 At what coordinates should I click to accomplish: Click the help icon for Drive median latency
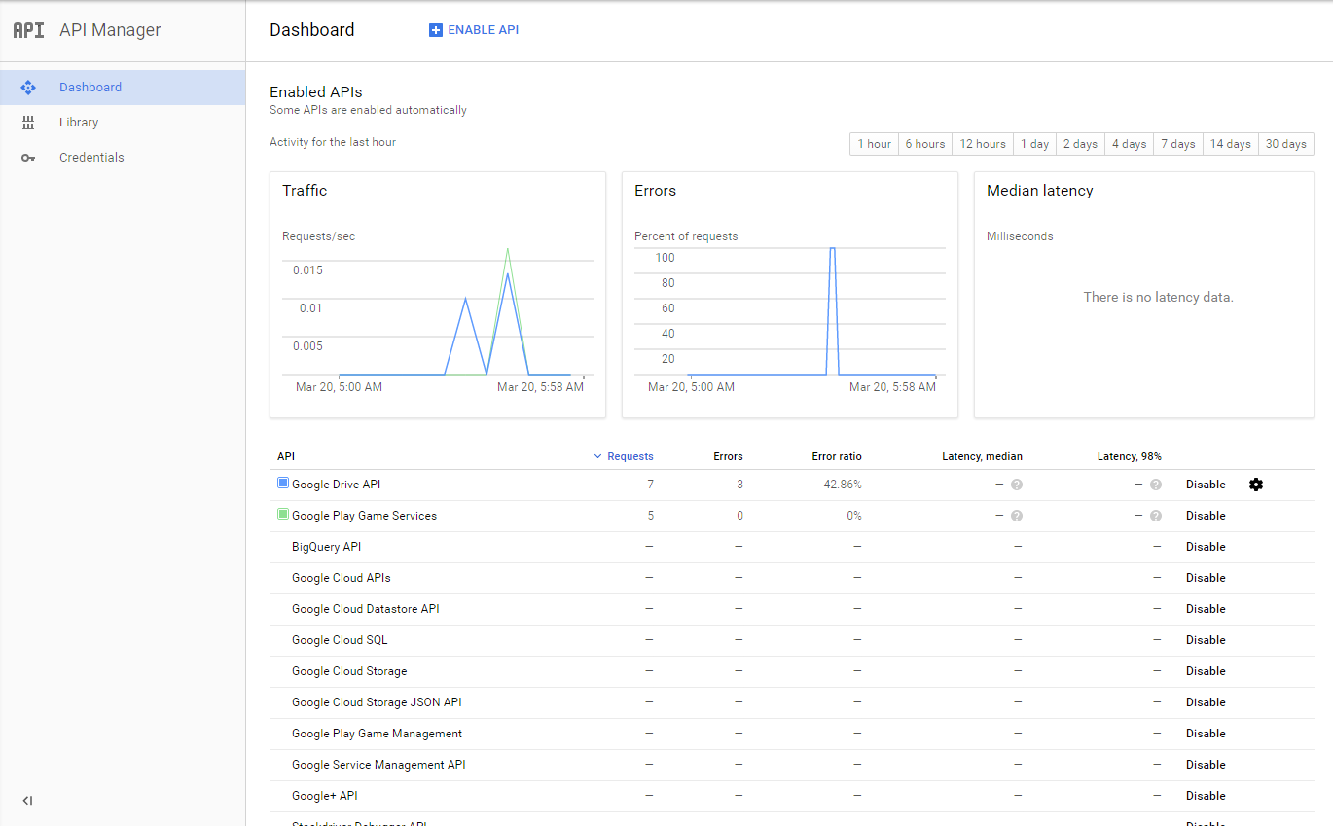[1017, 485]
